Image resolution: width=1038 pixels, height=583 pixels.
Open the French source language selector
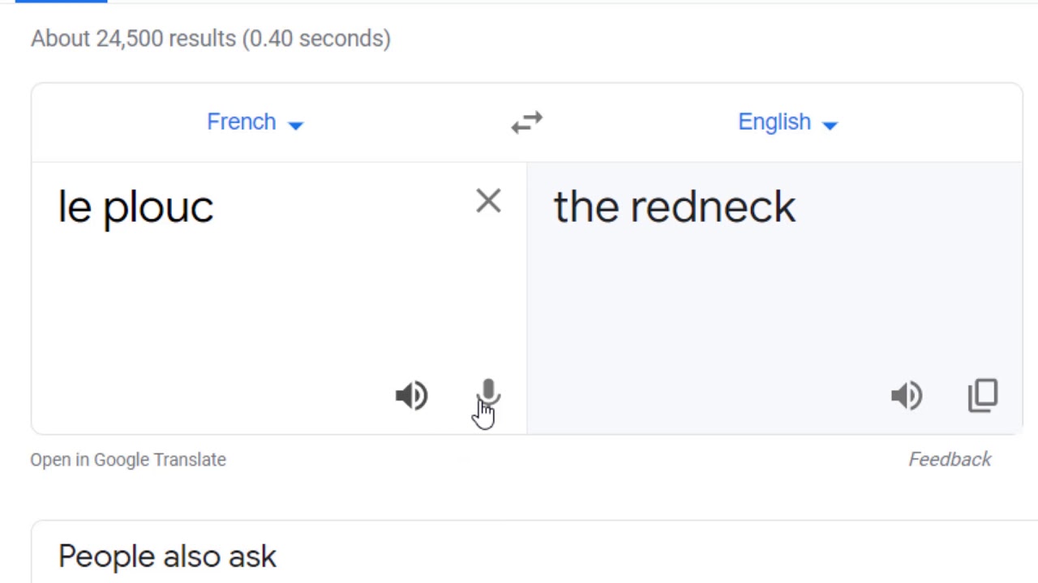[242, 122]
